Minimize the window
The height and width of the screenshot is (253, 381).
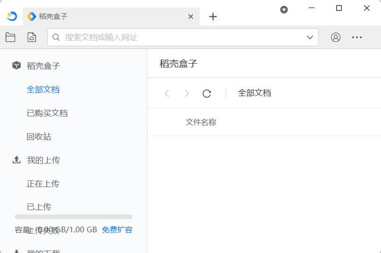click(x=312, y=8)
